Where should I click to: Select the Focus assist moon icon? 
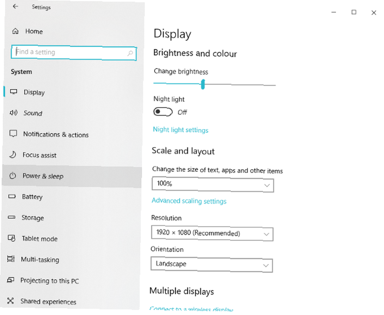(13, 155)
